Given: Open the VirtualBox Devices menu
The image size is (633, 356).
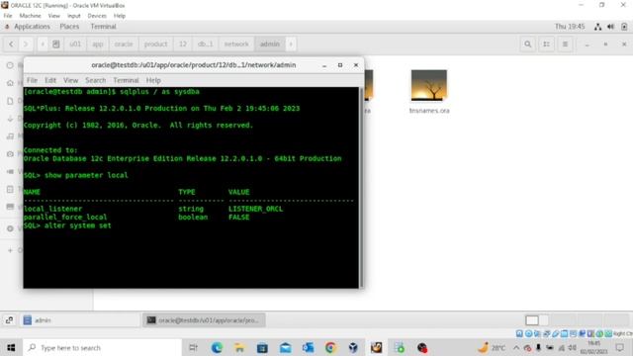Looking at the screenshot, I should pyautogui.click(x=97, y=16).
